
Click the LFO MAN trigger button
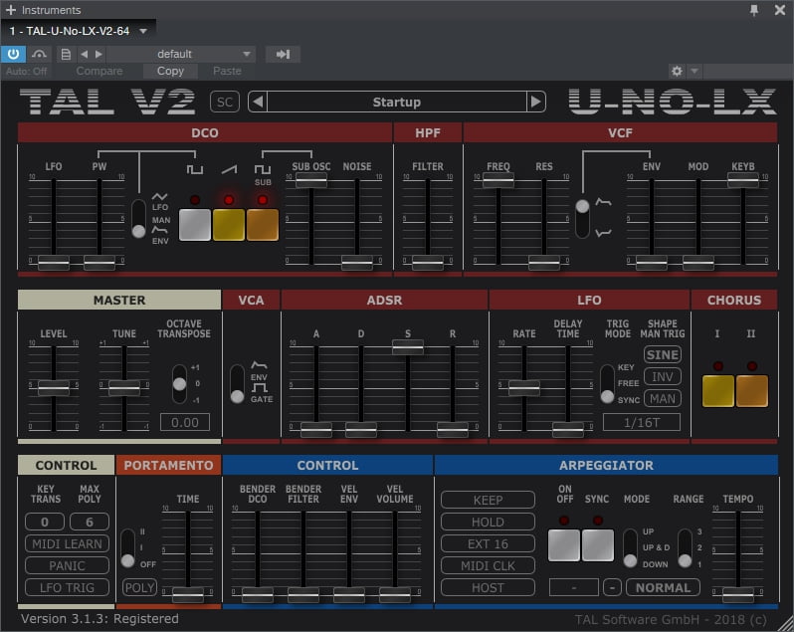click(x=662, y=398)
